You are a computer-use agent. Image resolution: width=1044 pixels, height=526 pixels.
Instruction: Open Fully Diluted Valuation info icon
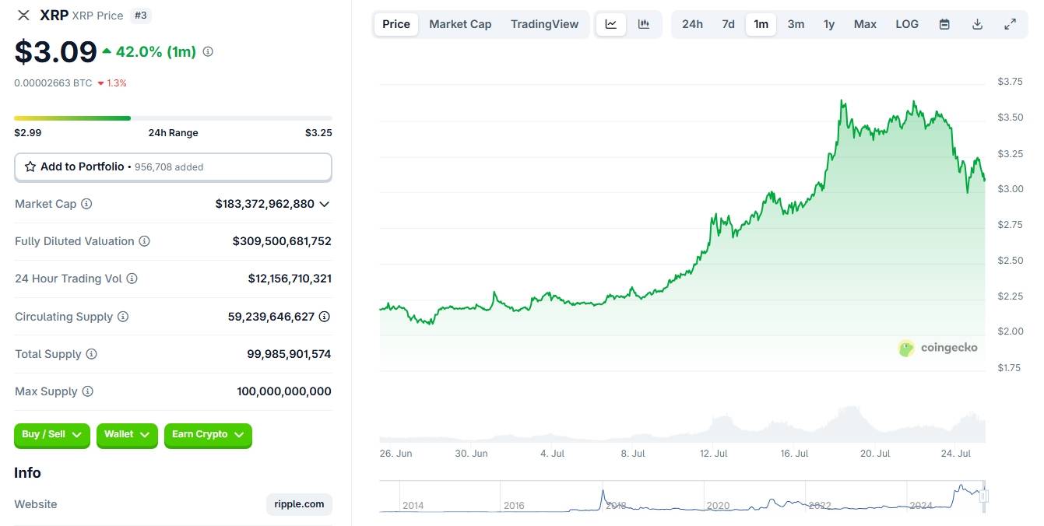144,241
